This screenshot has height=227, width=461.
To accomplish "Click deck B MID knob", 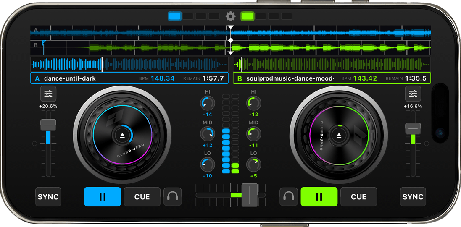I will point(254,134).
